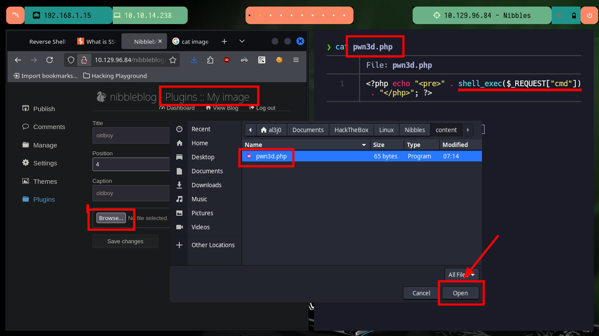Viewport: 599px width, 336px height.
Task: Bookmark page with the star icon
Action: [173, 60]
